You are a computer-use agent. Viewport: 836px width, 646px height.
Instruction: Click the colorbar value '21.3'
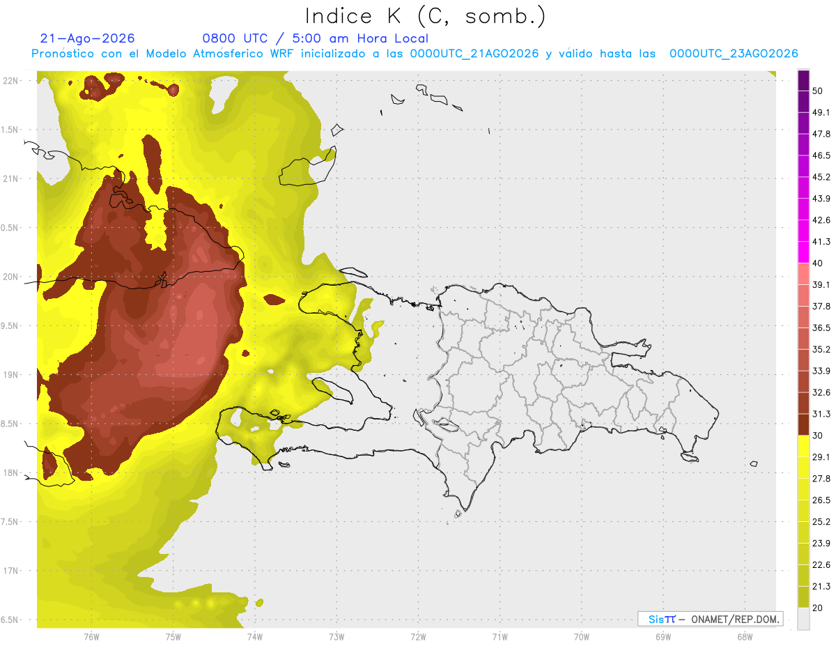pos(821,587)
